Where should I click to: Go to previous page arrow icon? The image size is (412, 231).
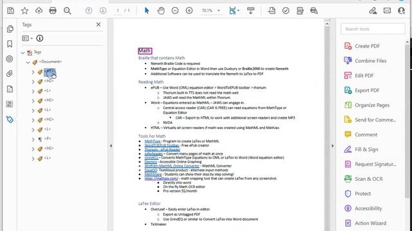(x=89, y=10)
